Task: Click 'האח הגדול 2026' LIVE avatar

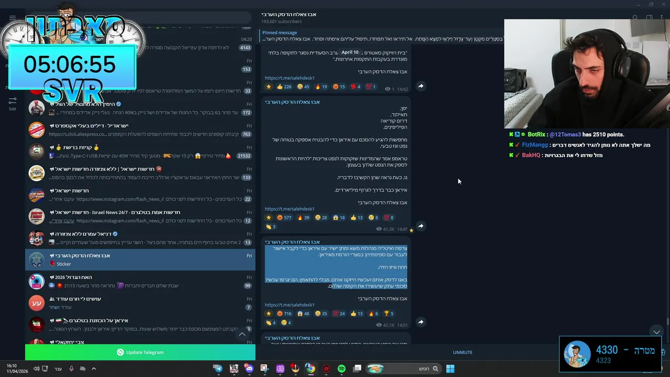Action: pyautogui.click(x=37, y=281)
